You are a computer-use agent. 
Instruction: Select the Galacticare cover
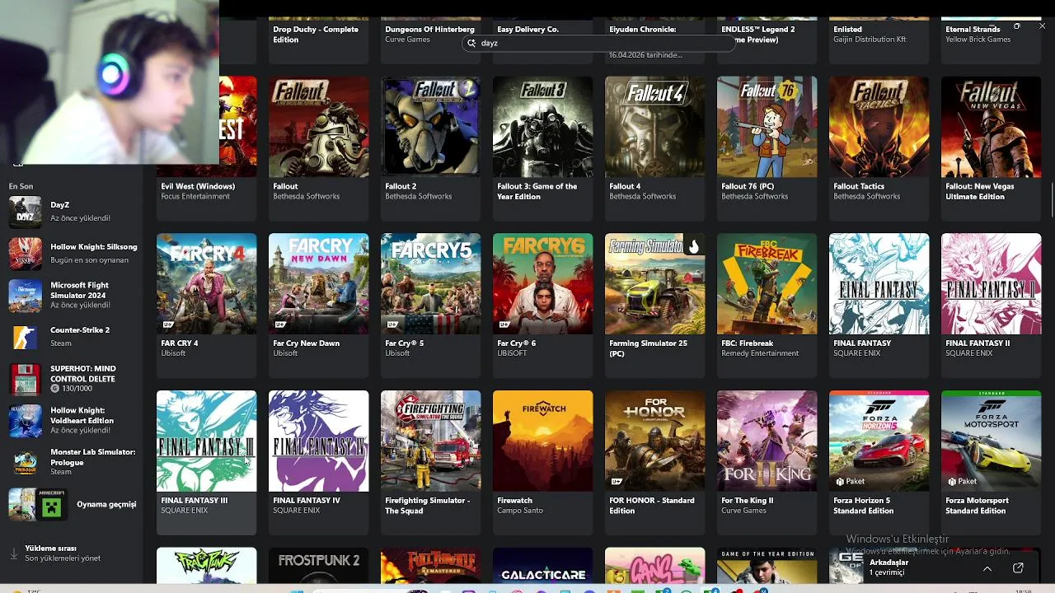[542, 566]
